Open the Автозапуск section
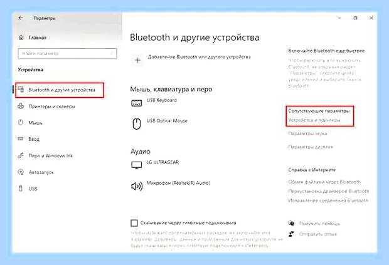389x265 pixels. tap(41, 172)
